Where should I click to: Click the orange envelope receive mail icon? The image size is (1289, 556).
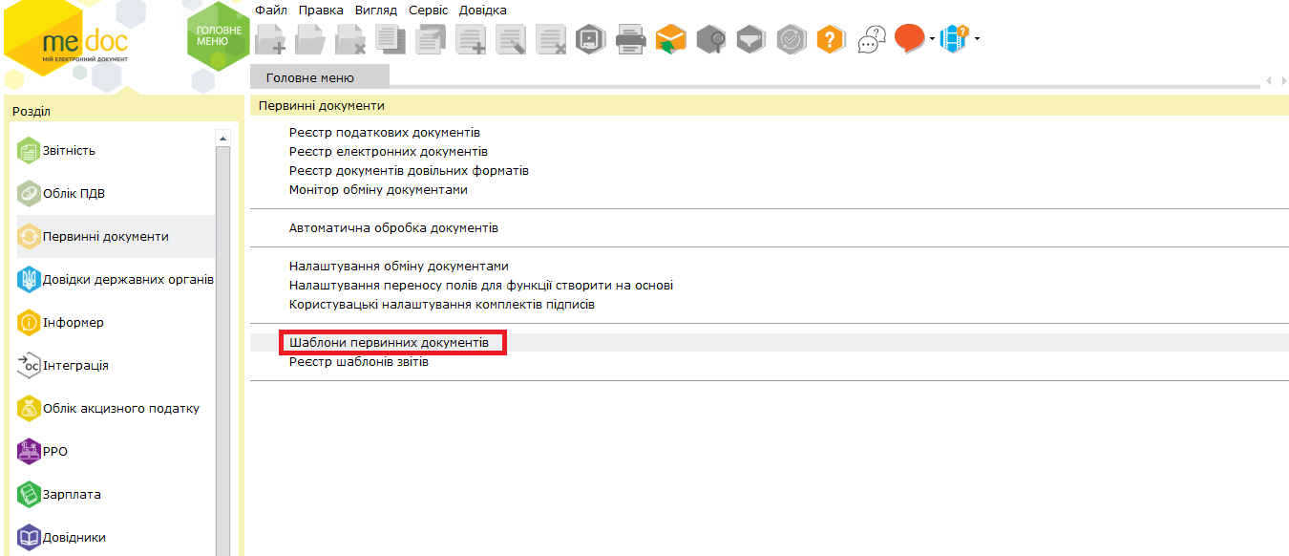(671, 39)
